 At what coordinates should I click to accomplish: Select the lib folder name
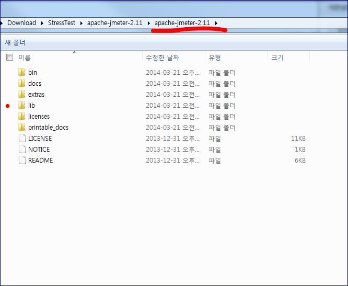[x=31, y=106]
